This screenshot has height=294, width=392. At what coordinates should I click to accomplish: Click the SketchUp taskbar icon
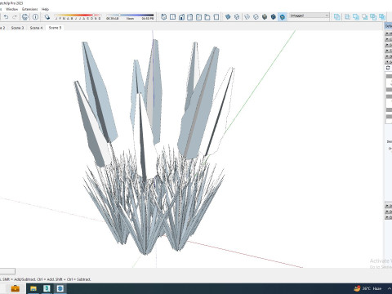(x=60, y=288)
